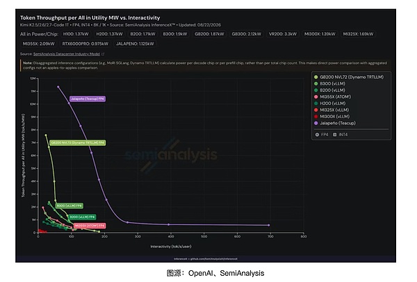This screenshot has width=417, height=282.
Task: Click the GB200 NVL72 (Dynamo TRTLLM) FP4 curve label
Action: (x=78, y=143)
